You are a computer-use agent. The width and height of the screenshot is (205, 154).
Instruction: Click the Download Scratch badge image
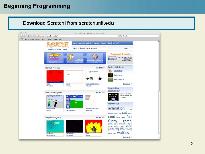coord(112,58)
